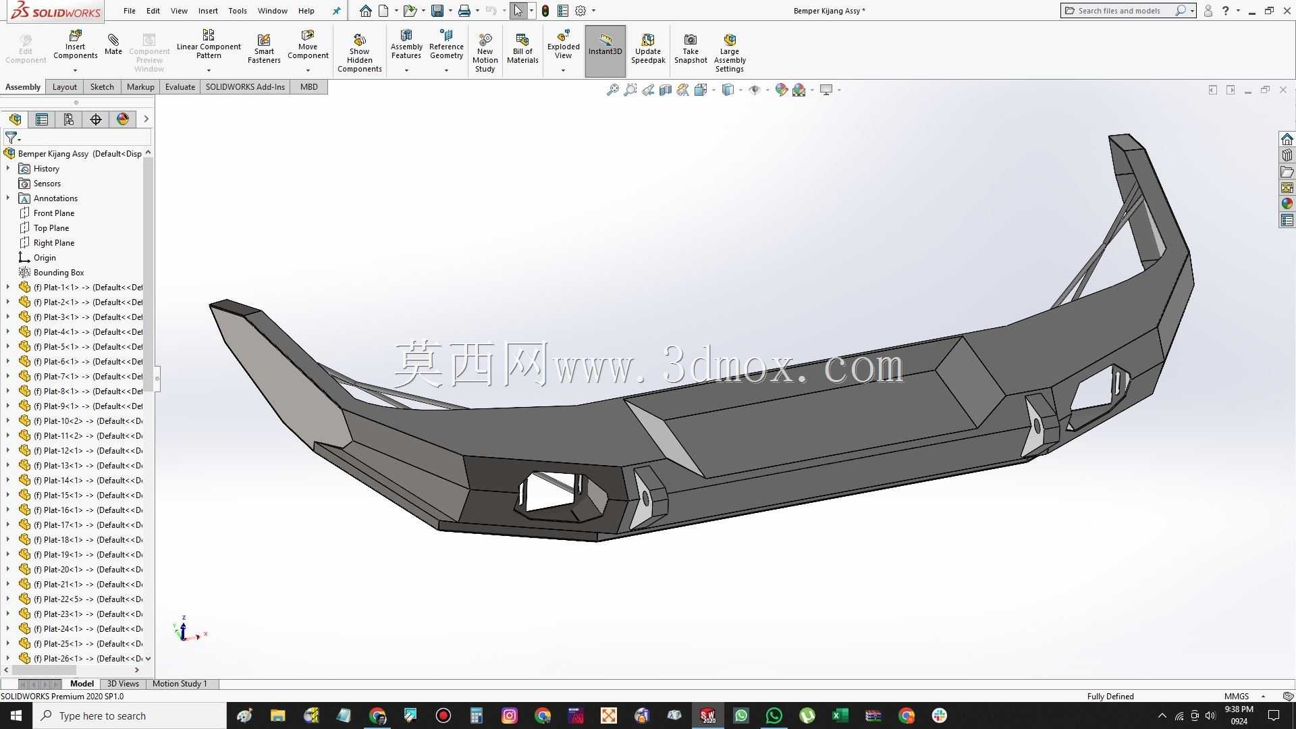Click the Previous View icon
Screen dimensions: 1296x729
tap(648, 90)
